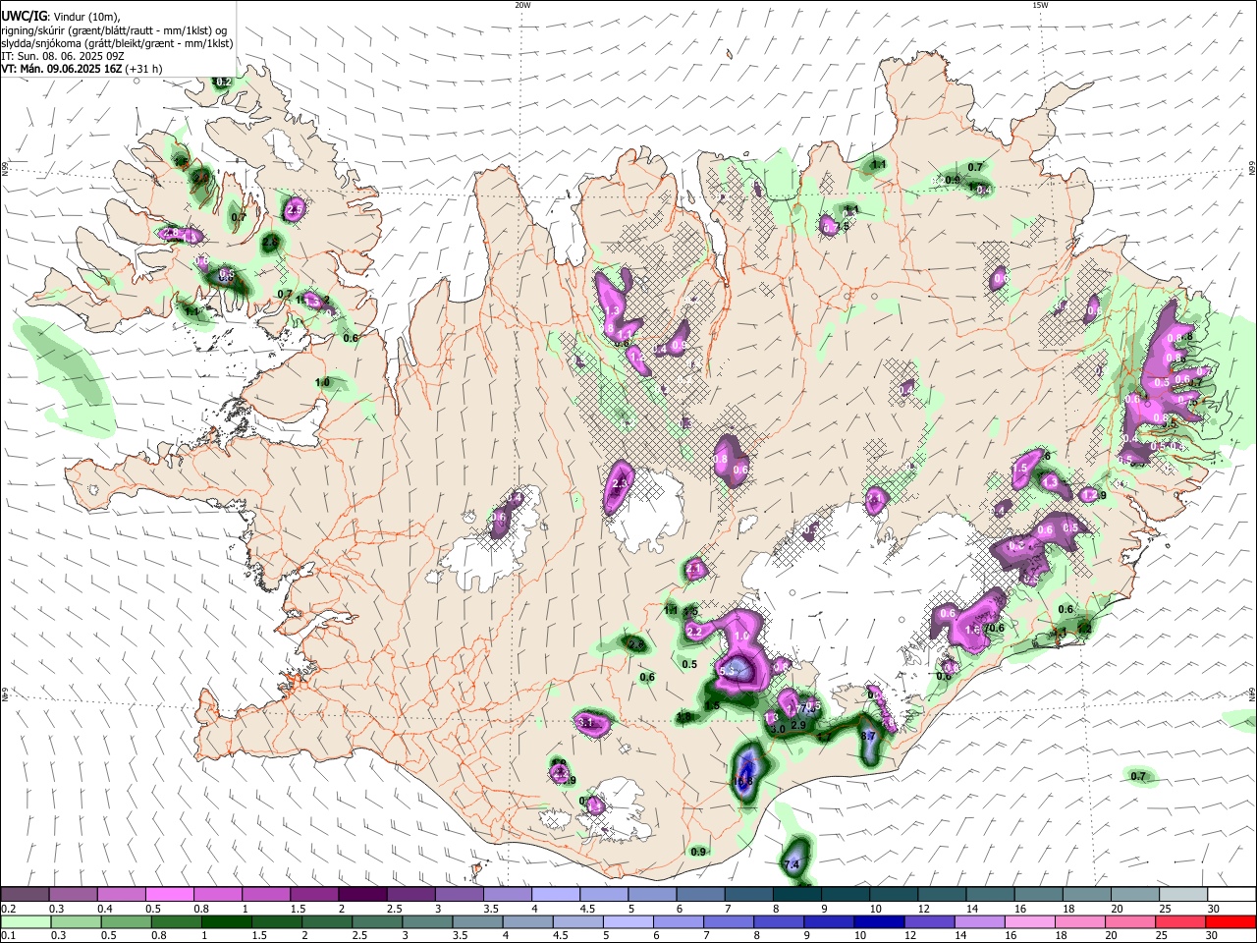The height and width of the screenshot is (943, 1257).
Task: Select the navy blue 10 rain swatch
Action: (x=878, y=921)
